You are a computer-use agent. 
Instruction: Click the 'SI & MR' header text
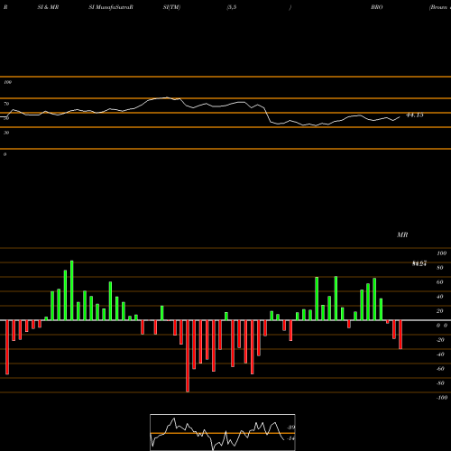point(48,7)
